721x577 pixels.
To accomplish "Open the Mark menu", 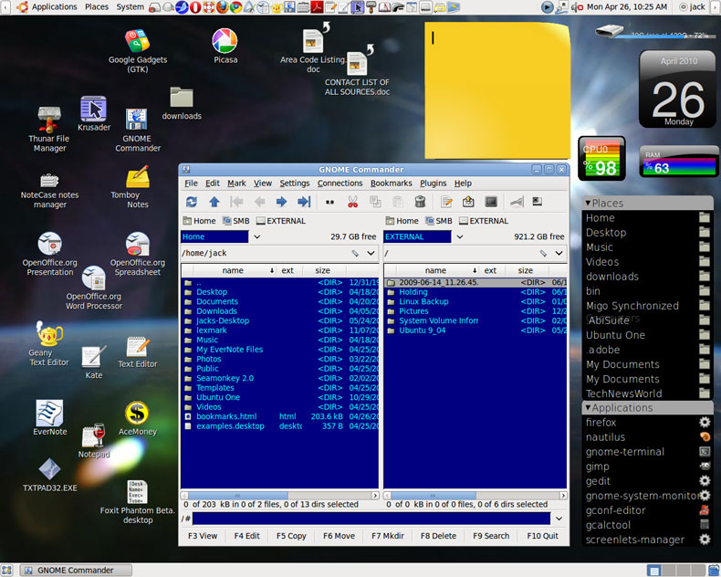I will click(236, 184).
